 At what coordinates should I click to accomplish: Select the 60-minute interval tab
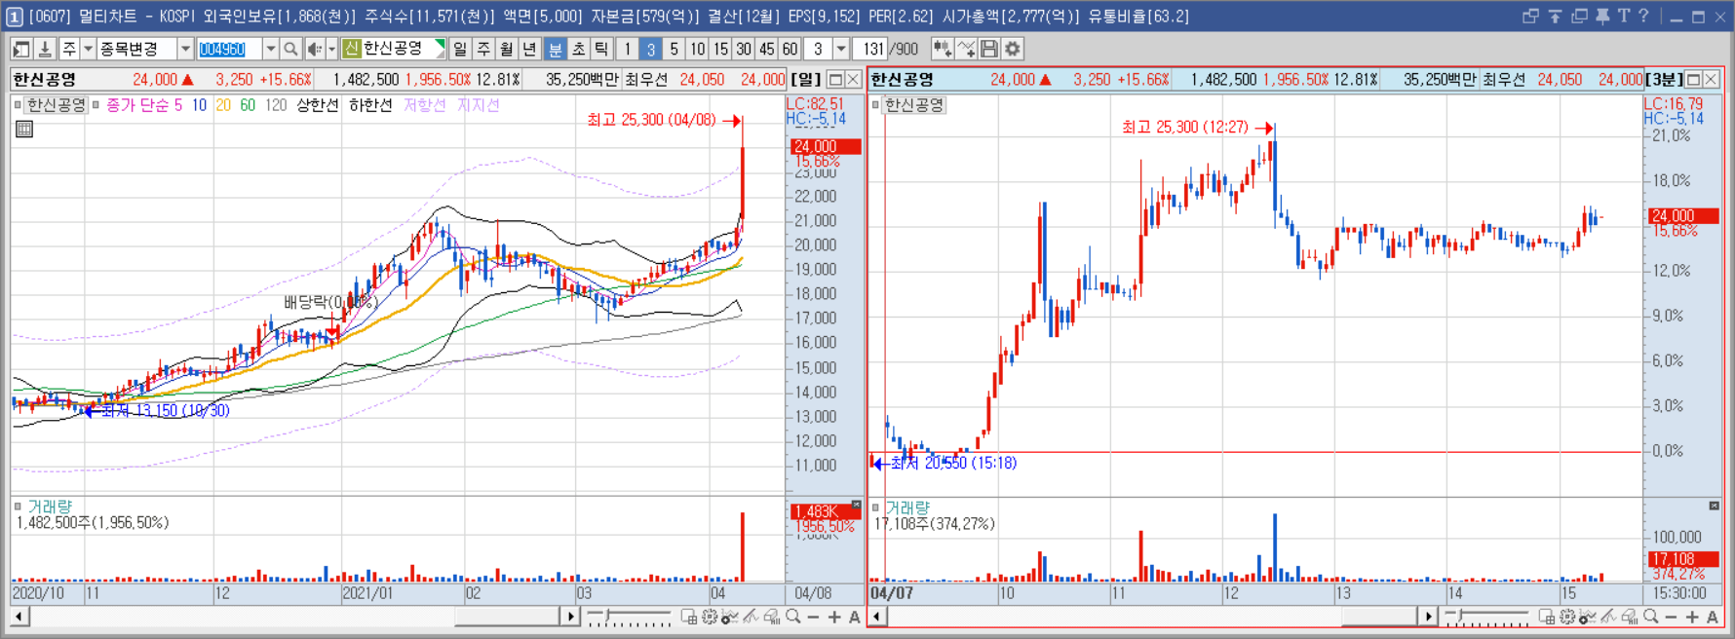coord(790,49)
